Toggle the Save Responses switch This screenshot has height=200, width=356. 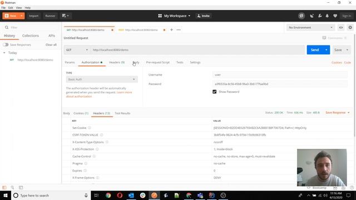pyautogui.click(x=6, y=44)
